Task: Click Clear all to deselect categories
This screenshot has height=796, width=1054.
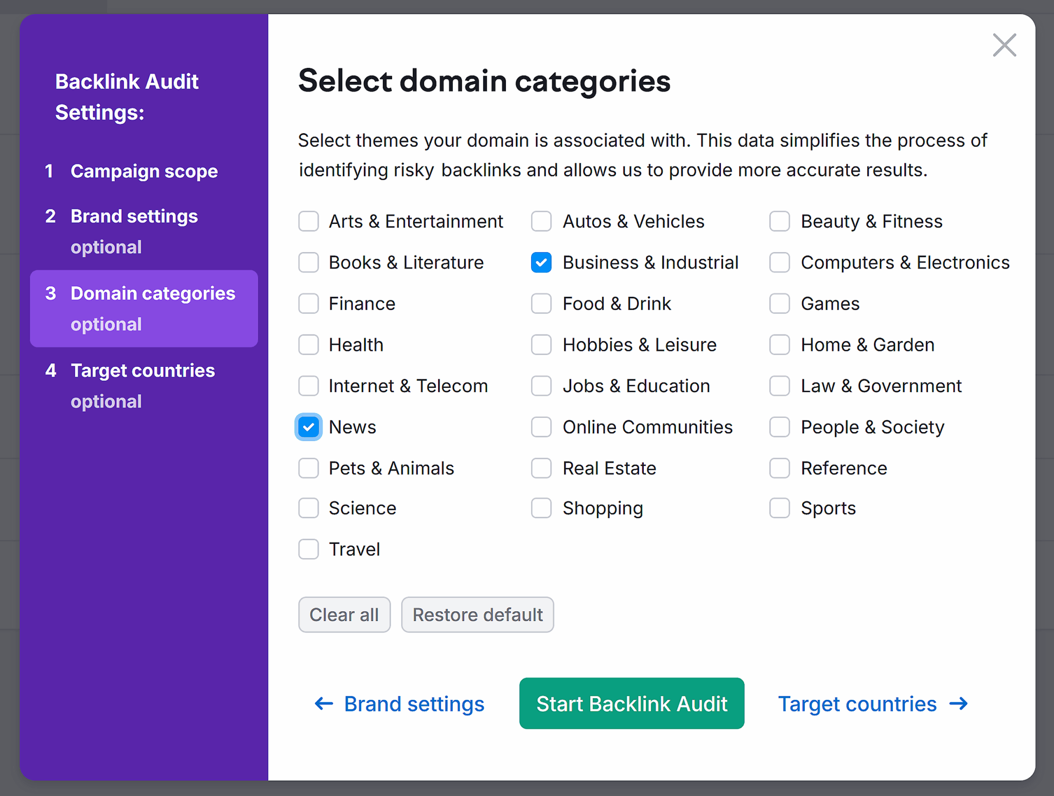Action: [344, 614]
